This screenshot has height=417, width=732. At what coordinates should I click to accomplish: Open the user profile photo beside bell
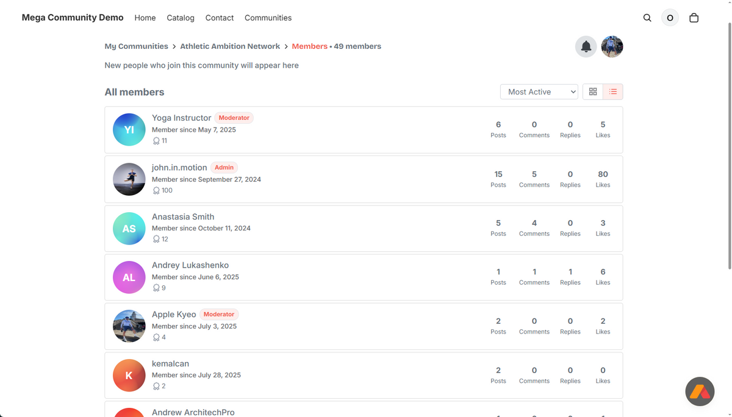point(612,46)
